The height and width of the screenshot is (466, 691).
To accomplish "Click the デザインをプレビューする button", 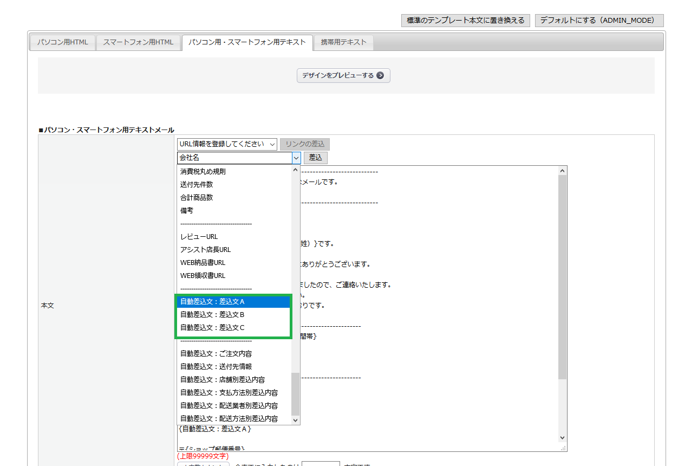I will (343, 76).
